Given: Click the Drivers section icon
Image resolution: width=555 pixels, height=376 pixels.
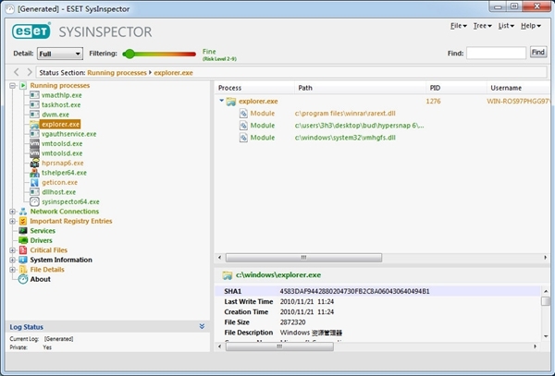Looking at the screenshot, I should tap(23, 240).
